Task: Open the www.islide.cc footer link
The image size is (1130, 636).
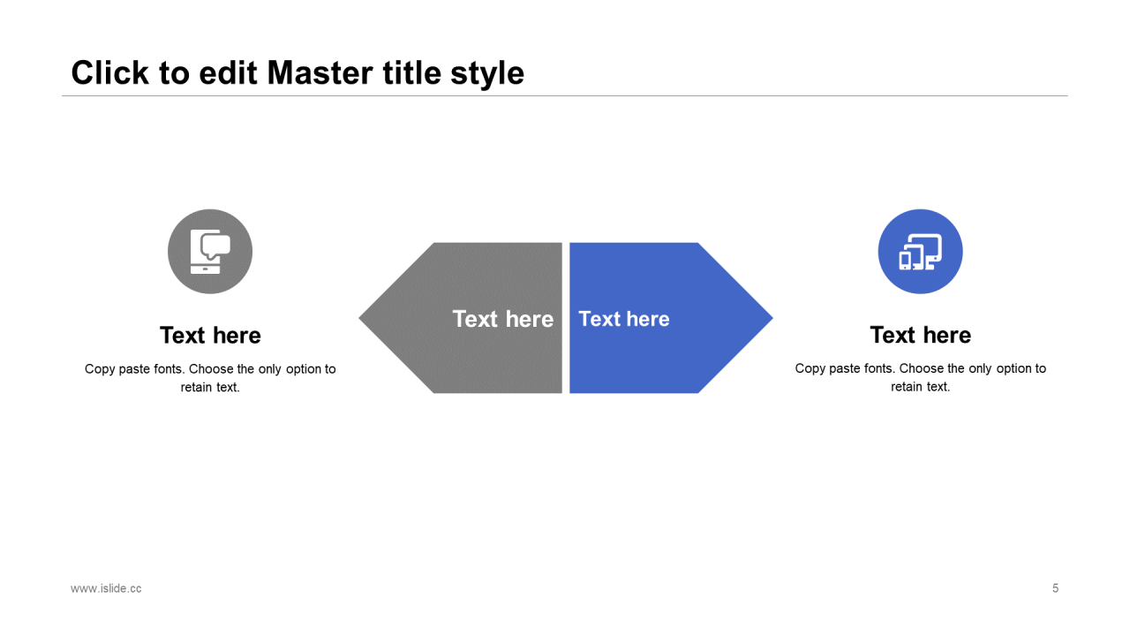Action: (x=106, y=588)
